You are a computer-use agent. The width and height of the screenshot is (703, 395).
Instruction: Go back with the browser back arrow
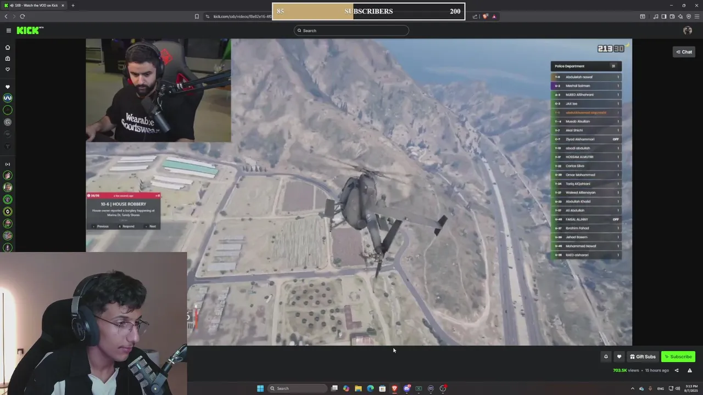6,16
